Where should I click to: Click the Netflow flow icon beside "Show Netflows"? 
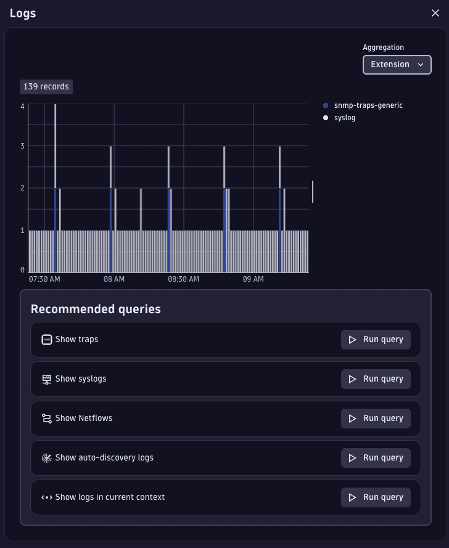click(46, 418)
